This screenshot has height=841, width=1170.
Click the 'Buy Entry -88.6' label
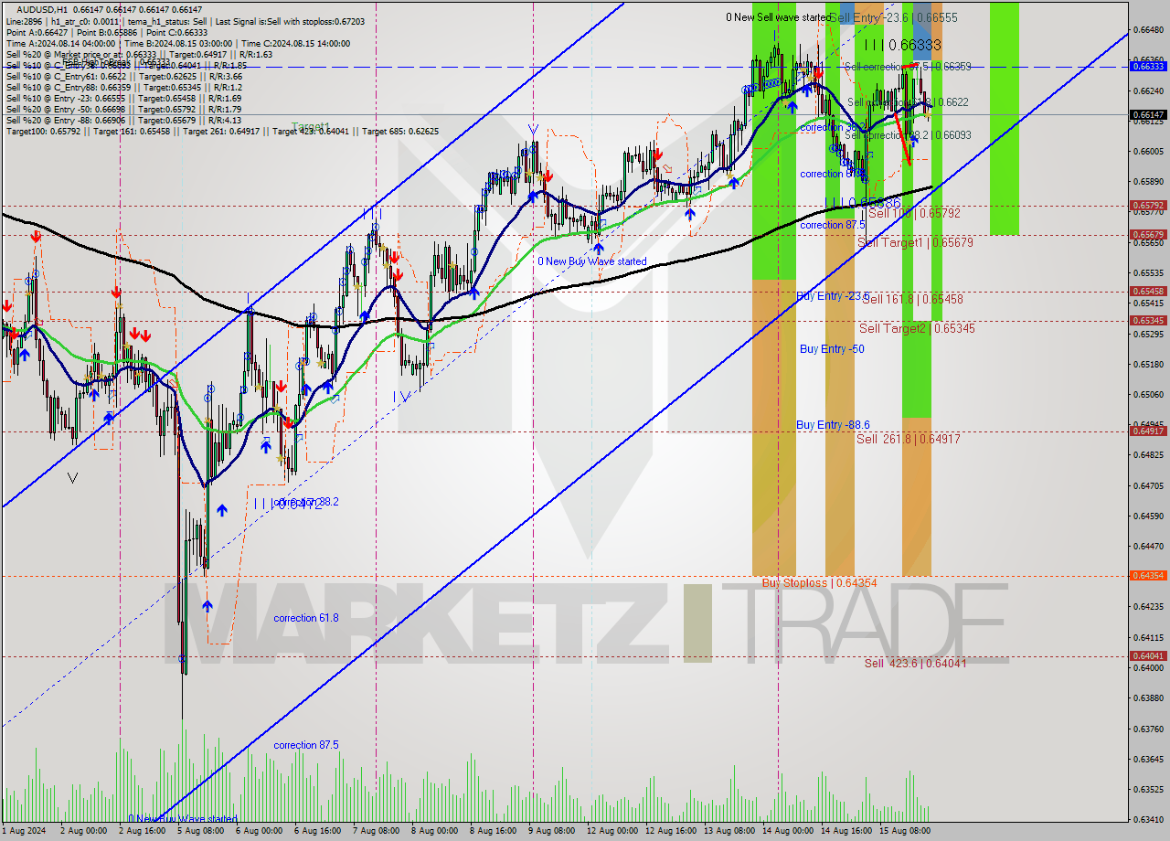coord(833,425)
